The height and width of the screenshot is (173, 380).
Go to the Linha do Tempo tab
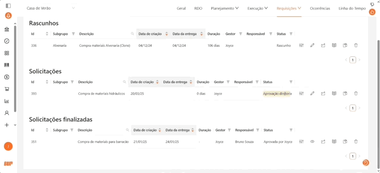[352, 8]
